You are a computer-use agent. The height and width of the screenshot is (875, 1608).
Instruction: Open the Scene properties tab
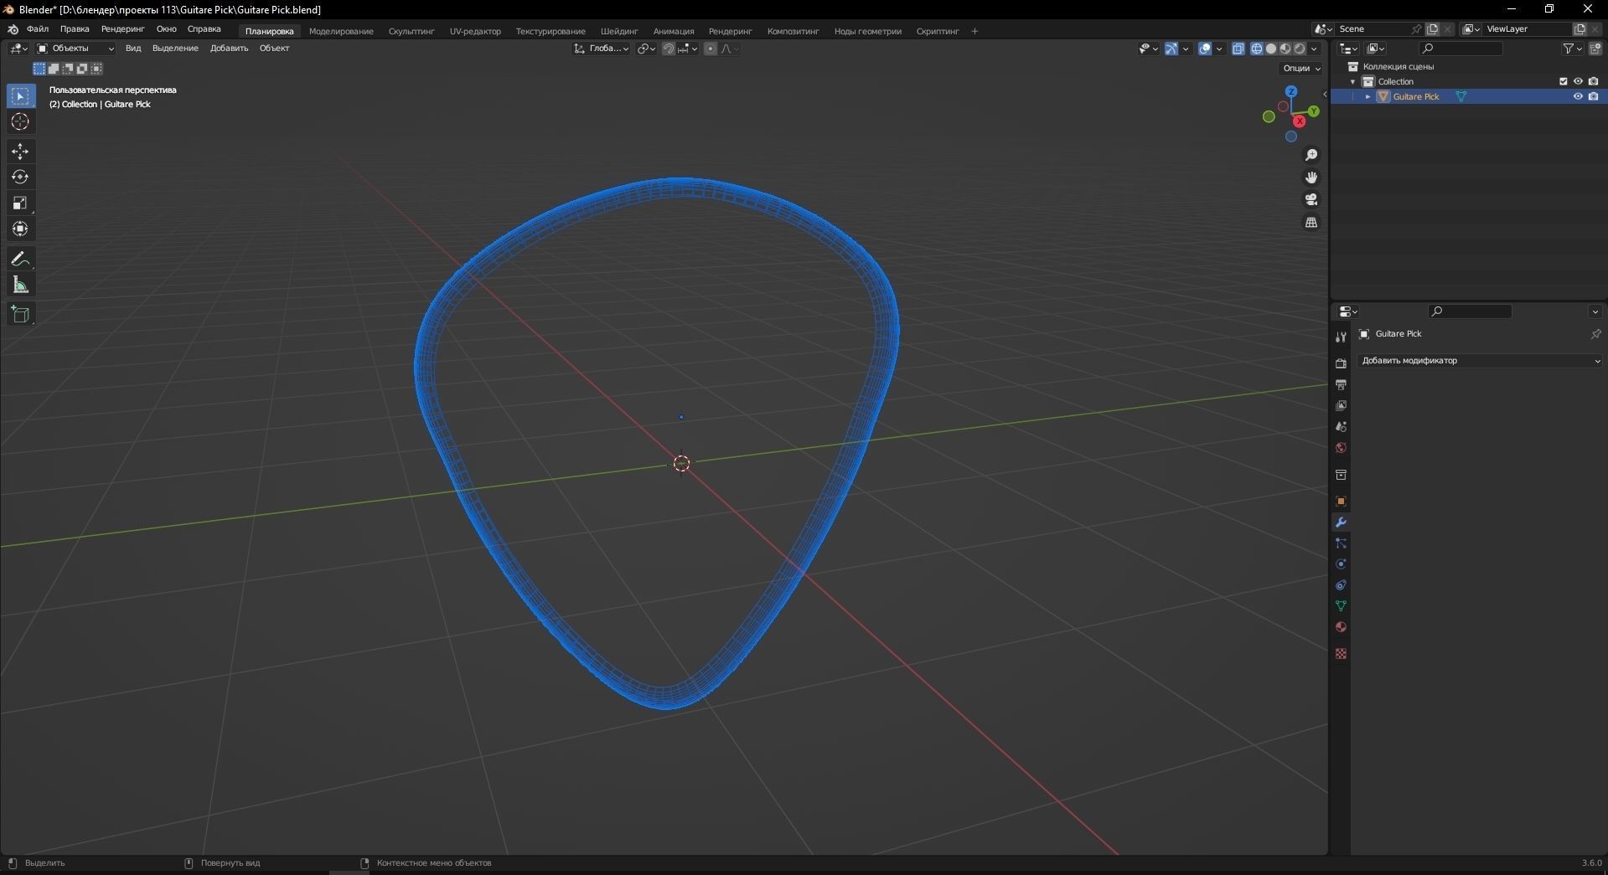pos(1341,426)
